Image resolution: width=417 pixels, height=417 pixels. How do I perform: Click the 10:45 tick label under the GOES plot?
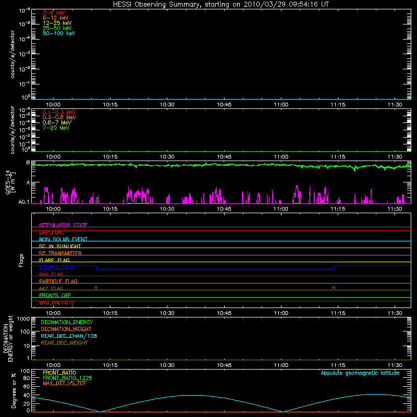click(224, 209)
